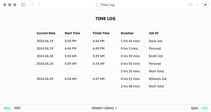Screen dimensions: 211x112
Task: Click the 5:00 PM start time
Action: pyautogui.click(x=70, y=41)
